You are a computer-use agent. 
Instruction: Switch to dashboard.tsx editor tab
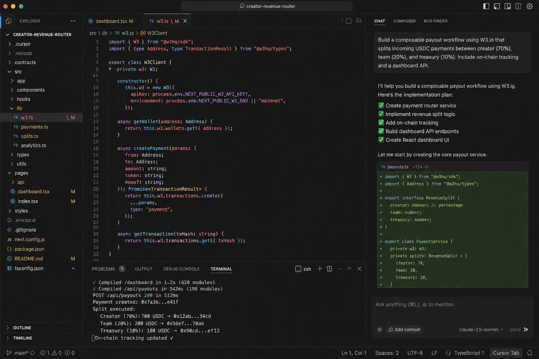click(111, 21)
